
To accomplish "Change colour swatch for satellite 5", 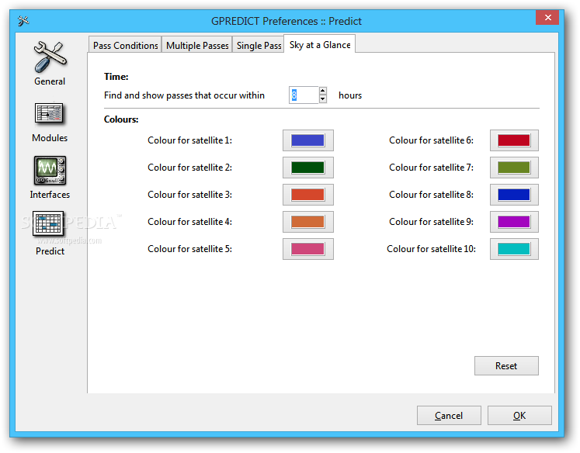I will click(x=308, y=249).
